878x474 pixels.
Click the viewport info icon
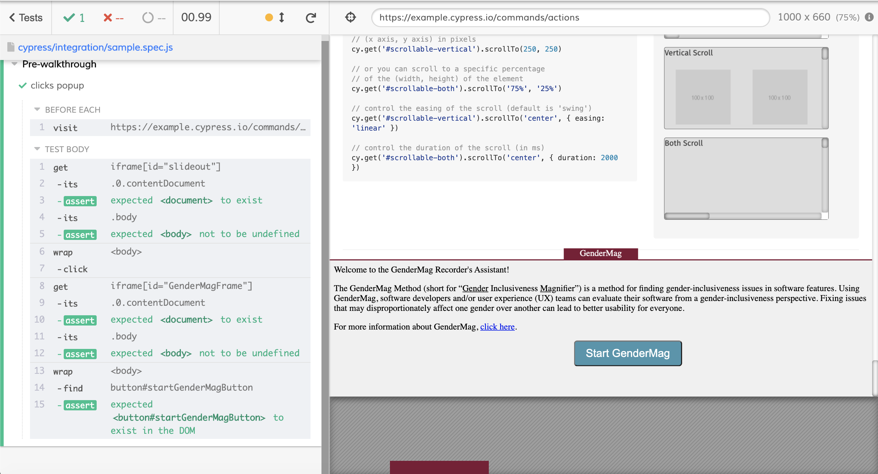pyautogui.click(x=869, y=17)
